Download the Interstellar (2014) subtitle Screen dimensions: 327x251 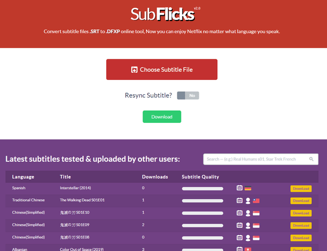click(301, 189)
